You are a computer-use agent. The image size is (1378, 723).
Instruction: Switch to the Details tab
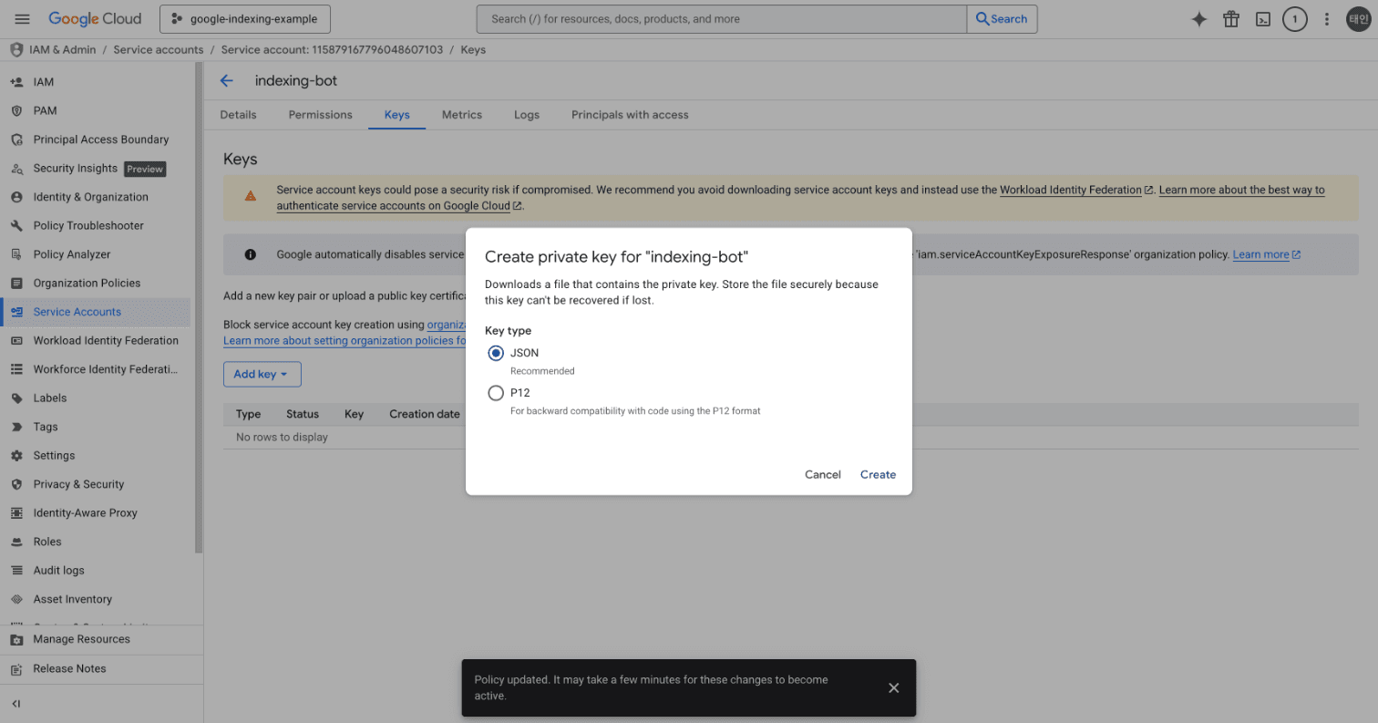[x=238, y=115]
